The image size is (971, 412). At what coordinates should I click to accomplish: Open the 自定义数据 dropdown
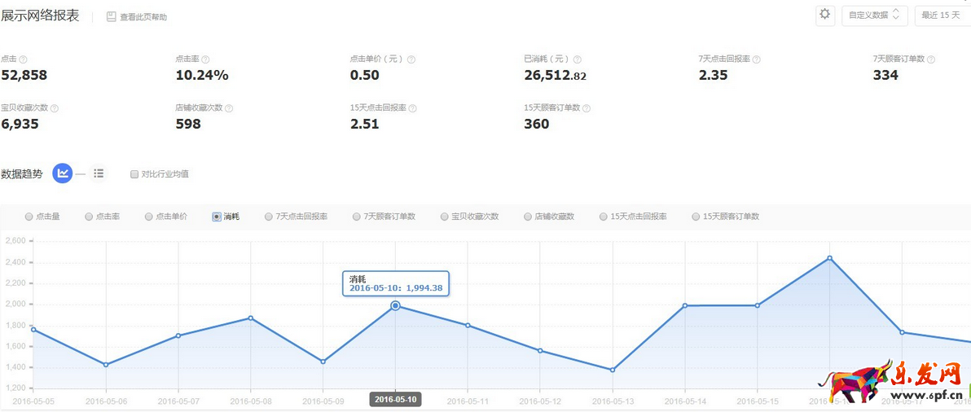874,15
